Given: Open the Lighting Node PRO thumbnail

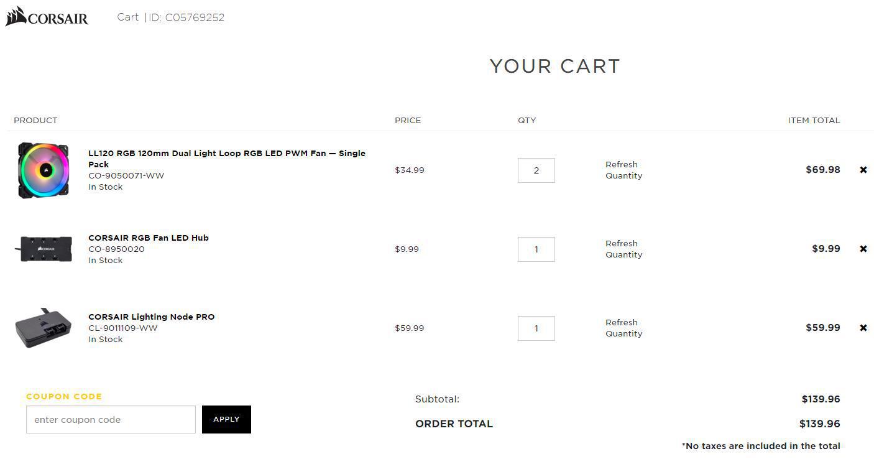Looking at the screenshot, I should pyautogui.click(x=44, y=328).
